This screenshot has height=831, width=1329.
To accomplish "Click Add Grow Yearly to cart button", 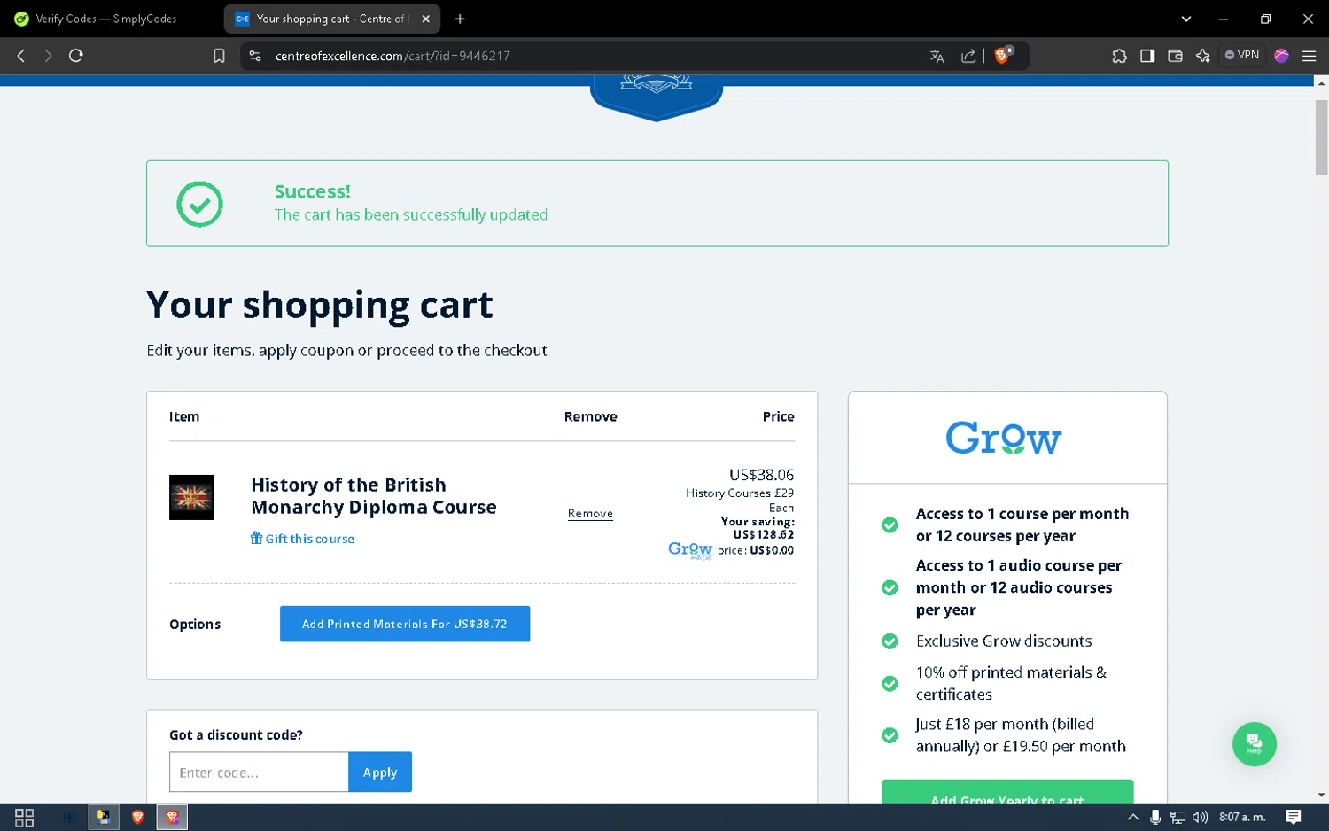I will (x=1007, y=792).
